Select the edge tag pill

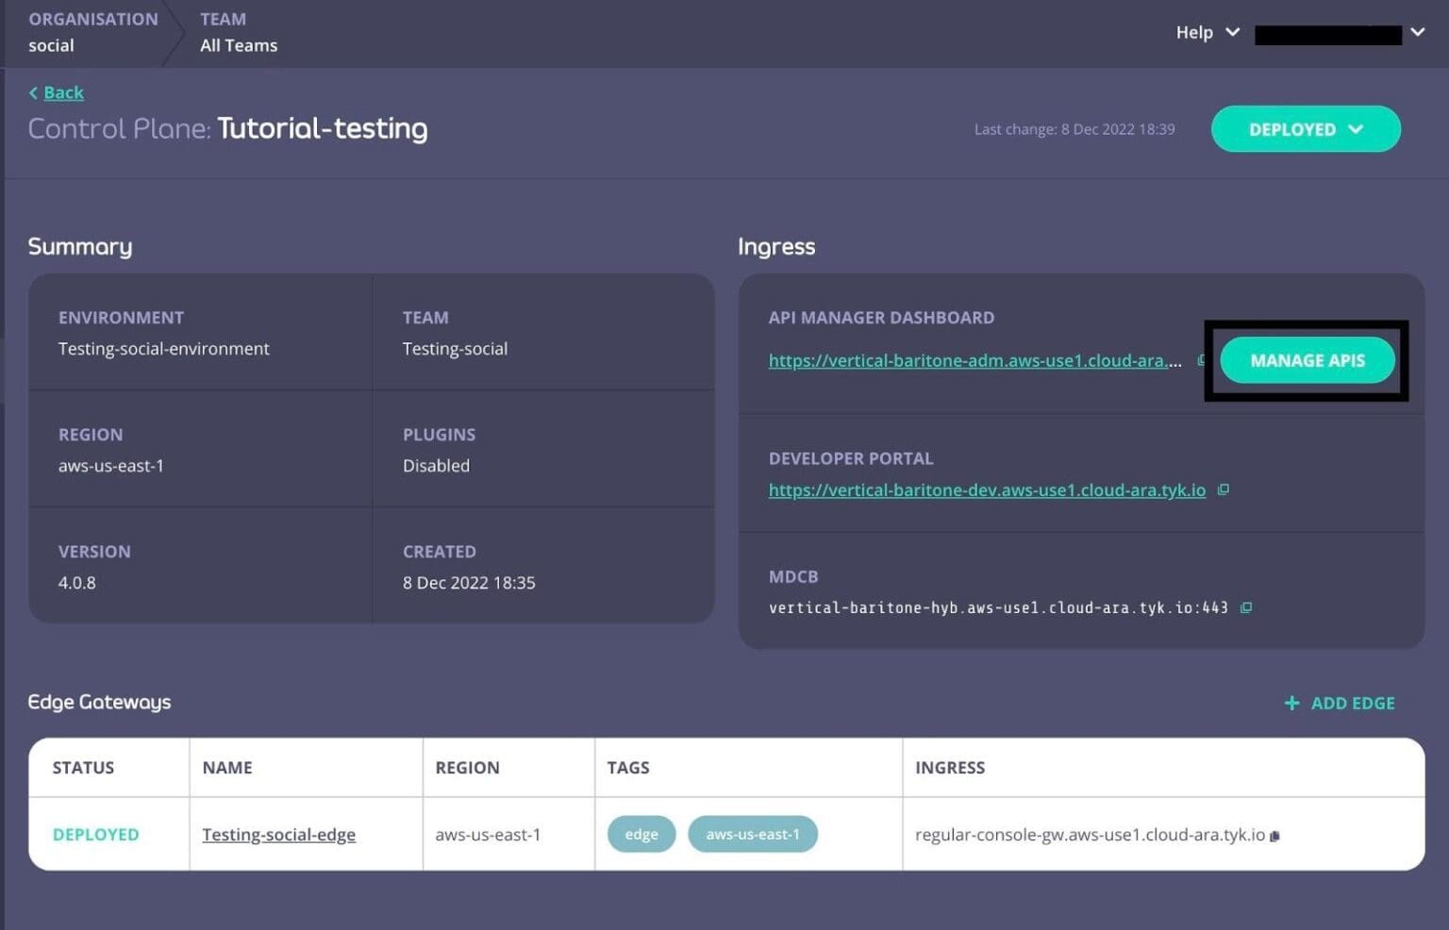coord(641,834)
